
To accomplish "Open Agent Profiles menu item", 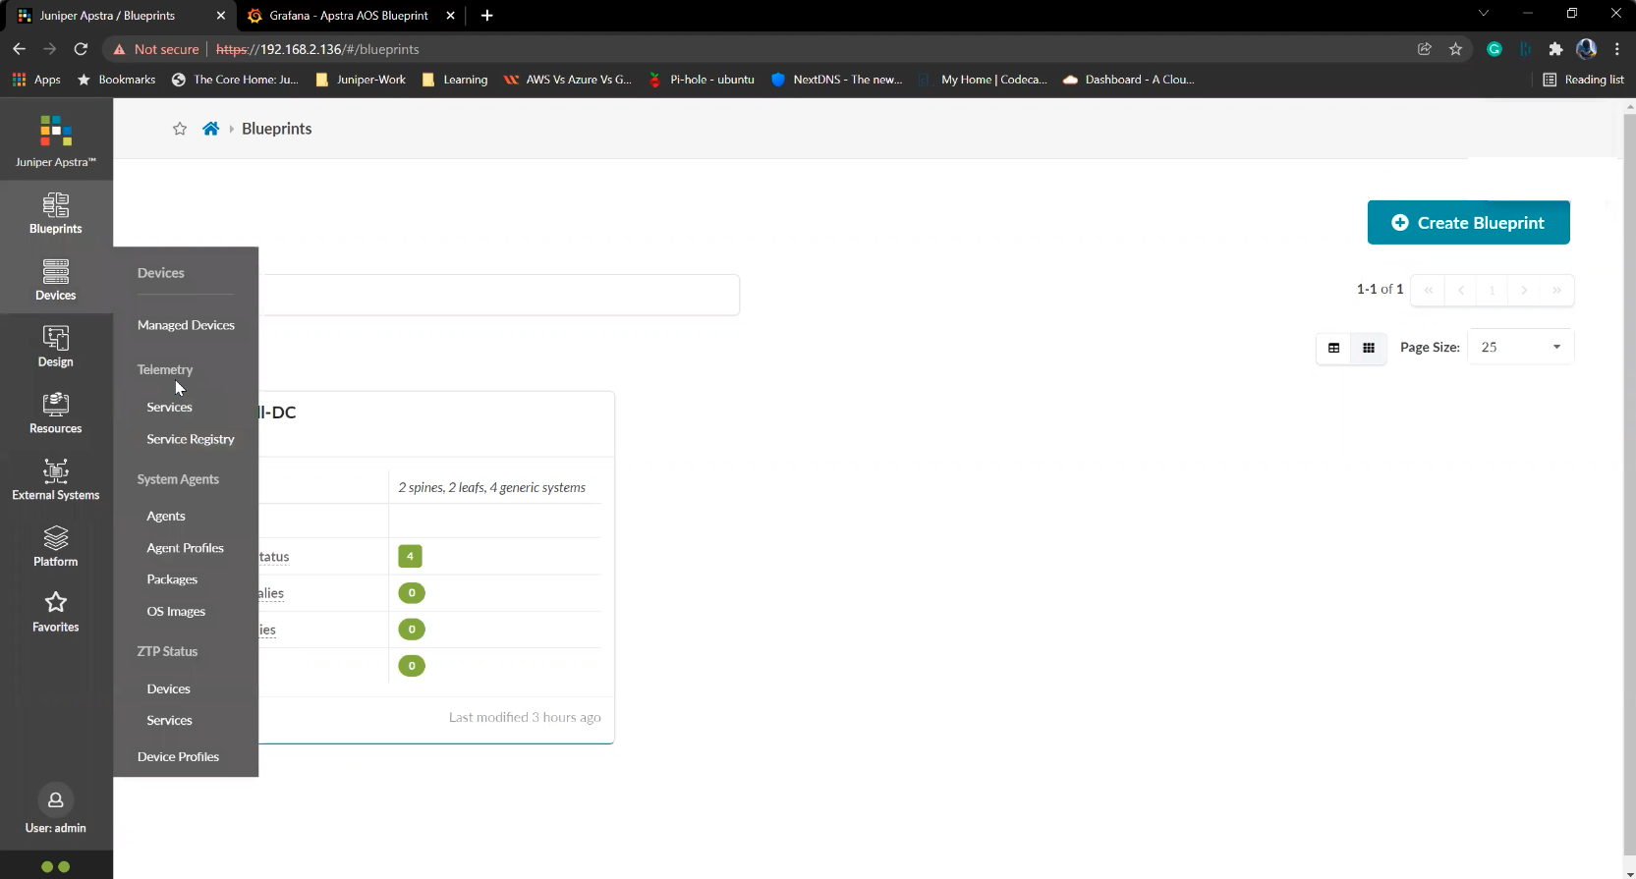I will [x=185, y=548].
